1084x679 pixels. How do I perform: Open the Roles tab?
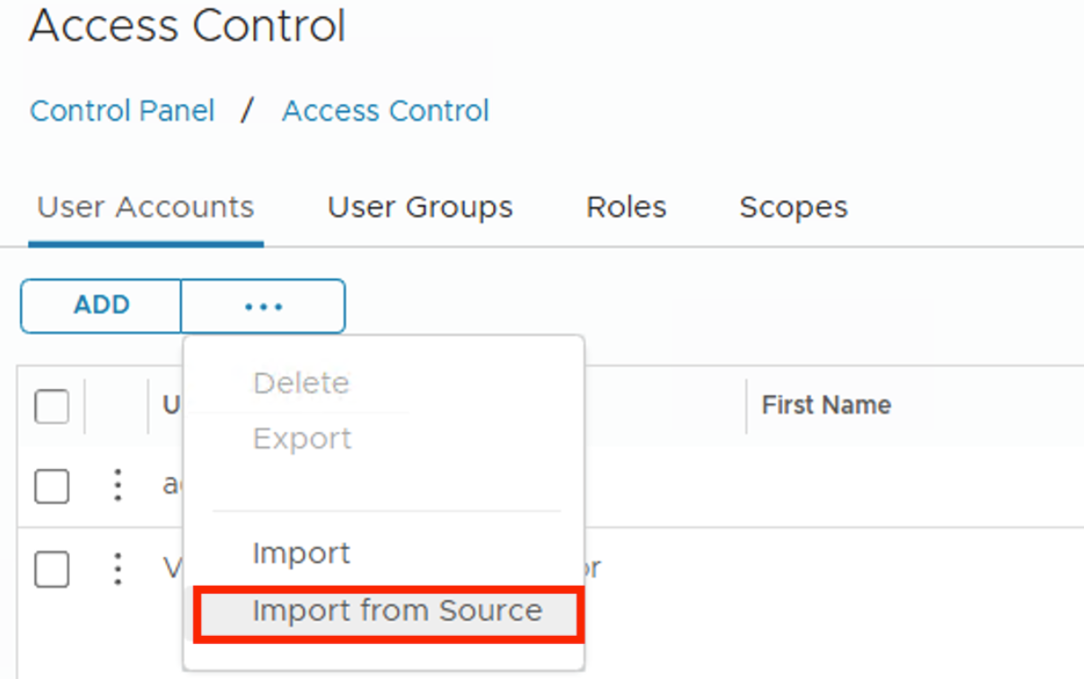(626, 207)
